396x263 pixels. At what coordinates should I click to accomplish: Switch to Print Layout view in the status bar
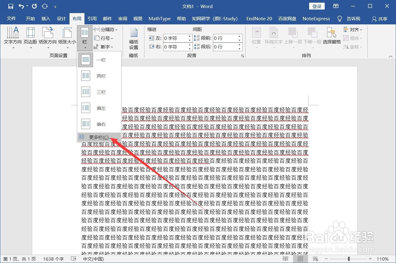tap(300, 259)
